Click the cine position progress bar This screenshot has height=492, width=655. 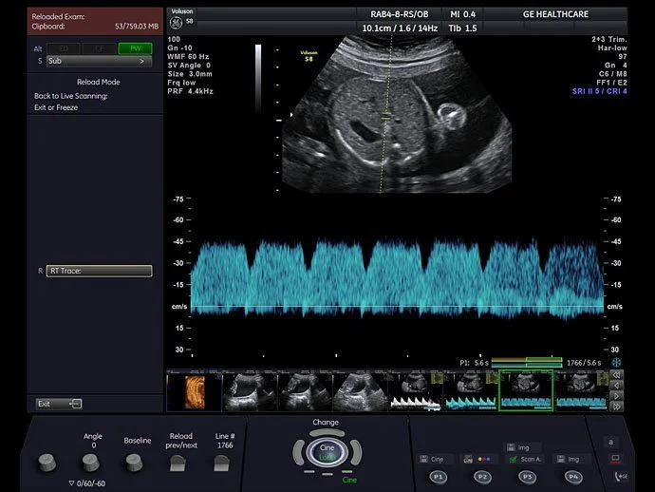526,363
